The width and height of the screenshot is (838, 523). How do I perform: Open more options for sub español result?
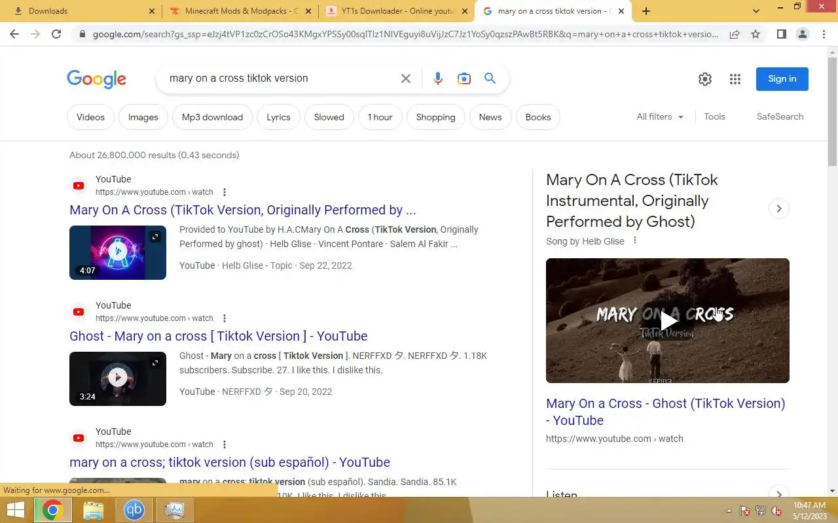[x=225, y=445]
